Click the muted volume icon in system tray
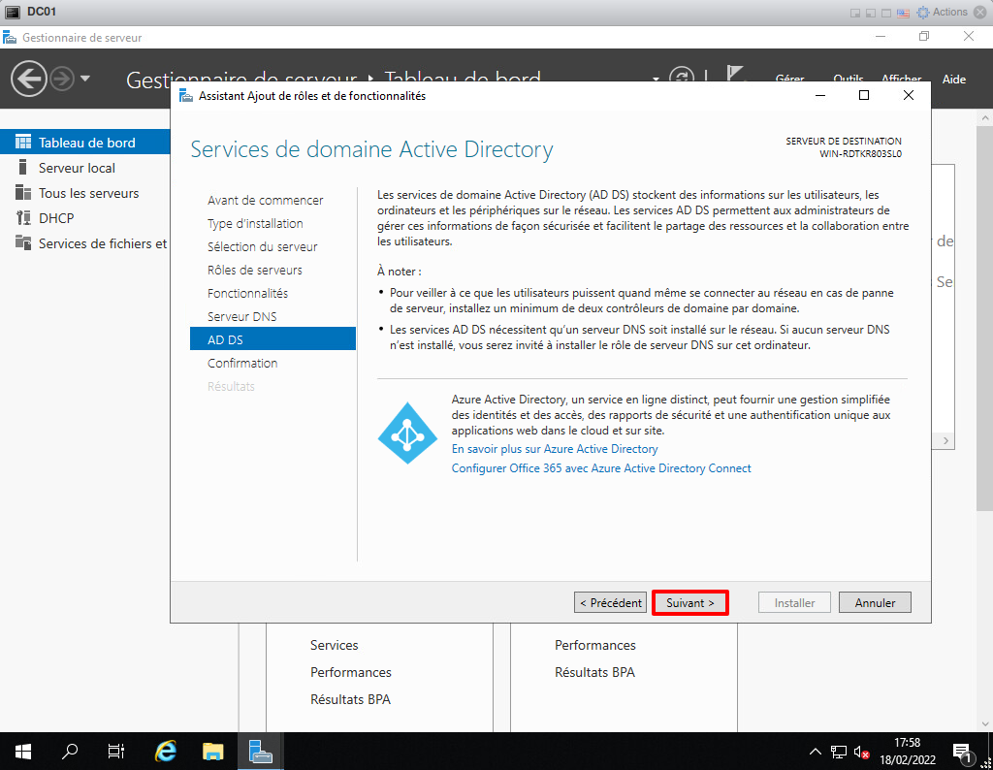993x770 pixels. coord(860,752)
